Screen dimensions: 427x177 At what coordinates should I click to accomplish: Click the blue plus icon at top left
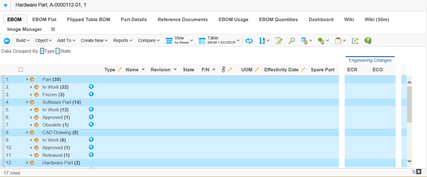[5, 5]
